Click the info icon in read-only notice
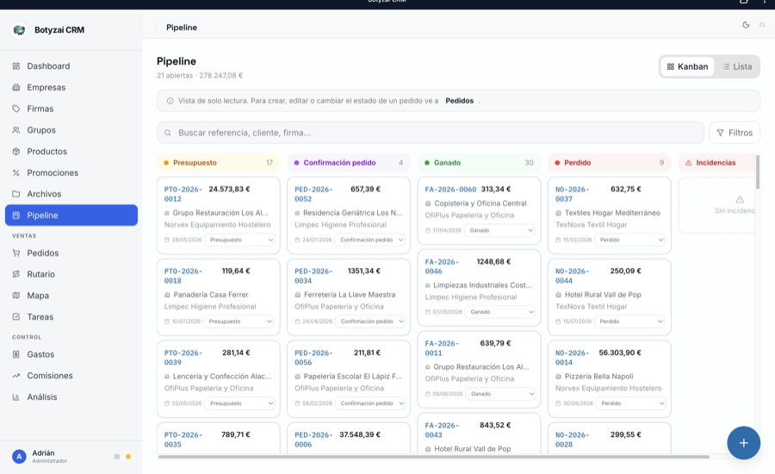775x474 pixels. pyautogui.click(x=170, y=101)
